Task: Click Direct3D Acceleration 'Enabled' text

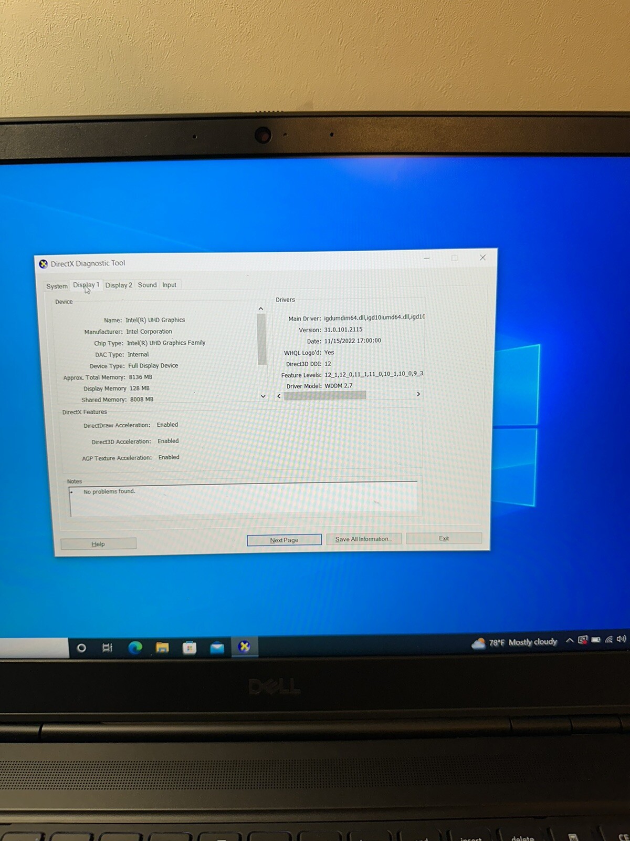Action: [x=168, y=441]
